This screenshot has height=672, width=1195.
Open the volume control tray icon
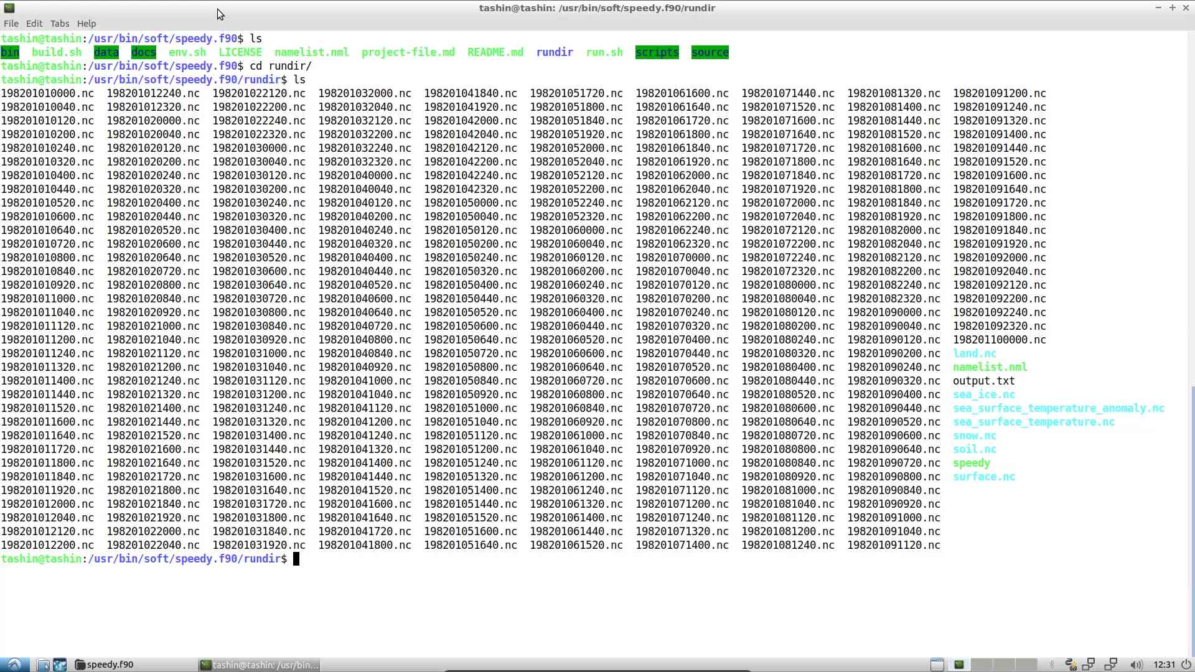[1136, 665]
